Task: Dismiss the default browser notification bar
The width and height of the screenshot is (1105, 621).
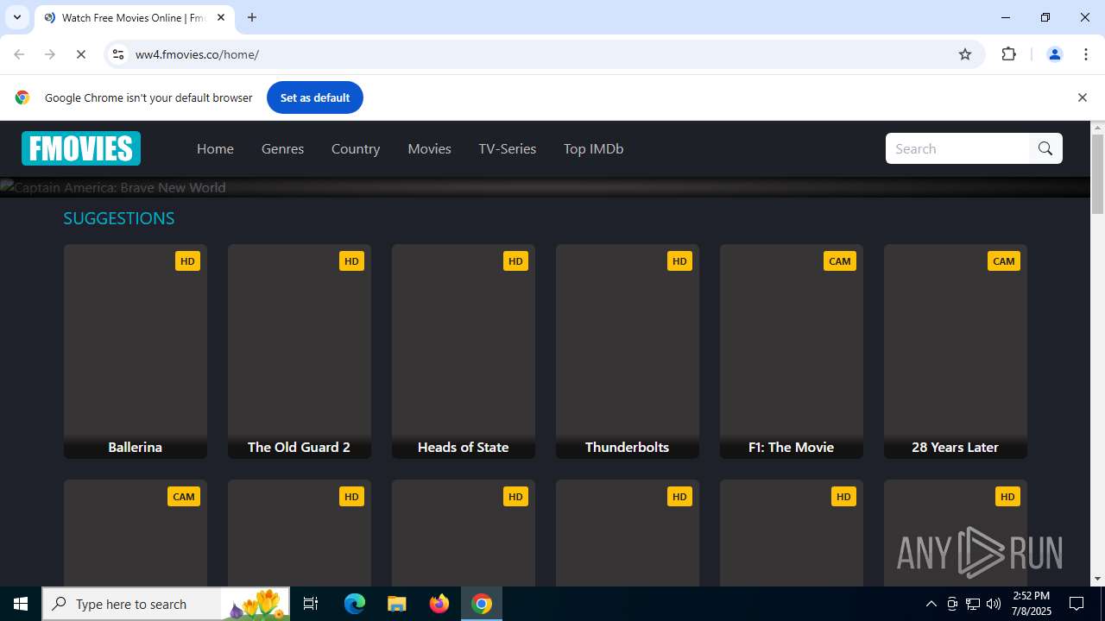Action: pos(1082,97)
